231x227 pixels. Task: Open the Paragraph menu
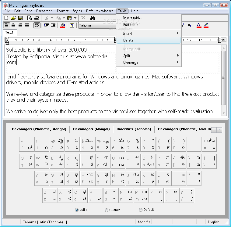44,11
